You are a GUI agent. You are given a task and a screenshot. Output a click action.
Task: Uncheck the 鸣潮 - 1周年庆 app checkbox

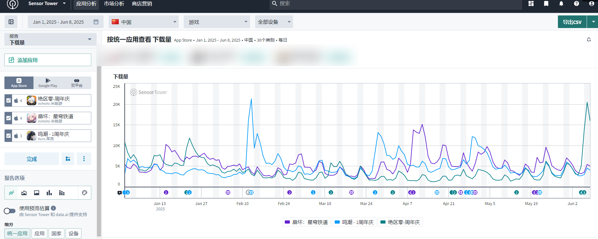coord(9,136)
